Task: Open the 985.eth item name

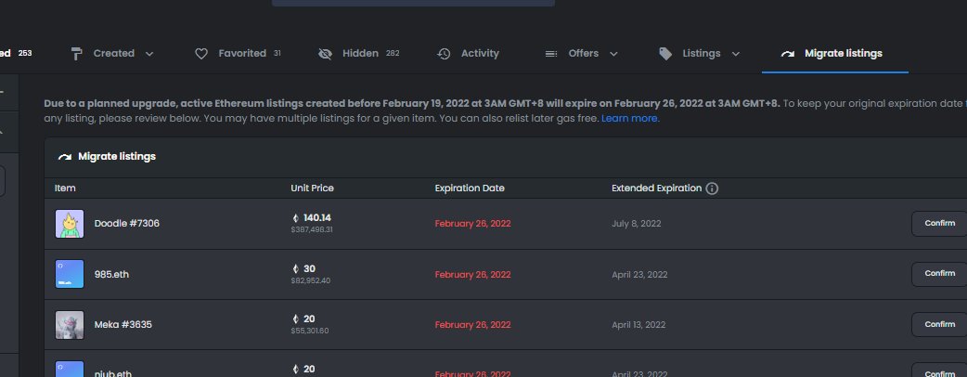Action: (111, 275)
